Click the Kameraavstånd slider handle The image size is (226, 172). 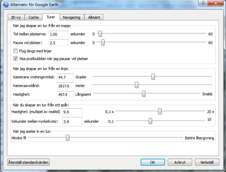point(137,85)
